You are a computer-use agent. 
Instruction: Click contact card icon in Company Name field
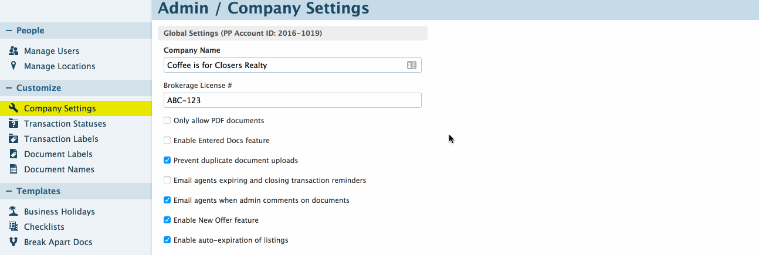point(412,65)
